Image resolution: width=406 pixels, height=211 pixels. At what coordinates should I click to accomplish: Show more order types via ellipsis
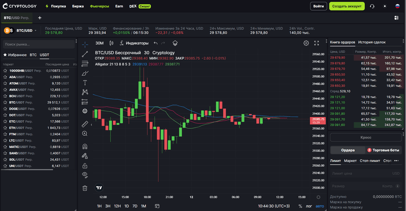coord(396,161)
